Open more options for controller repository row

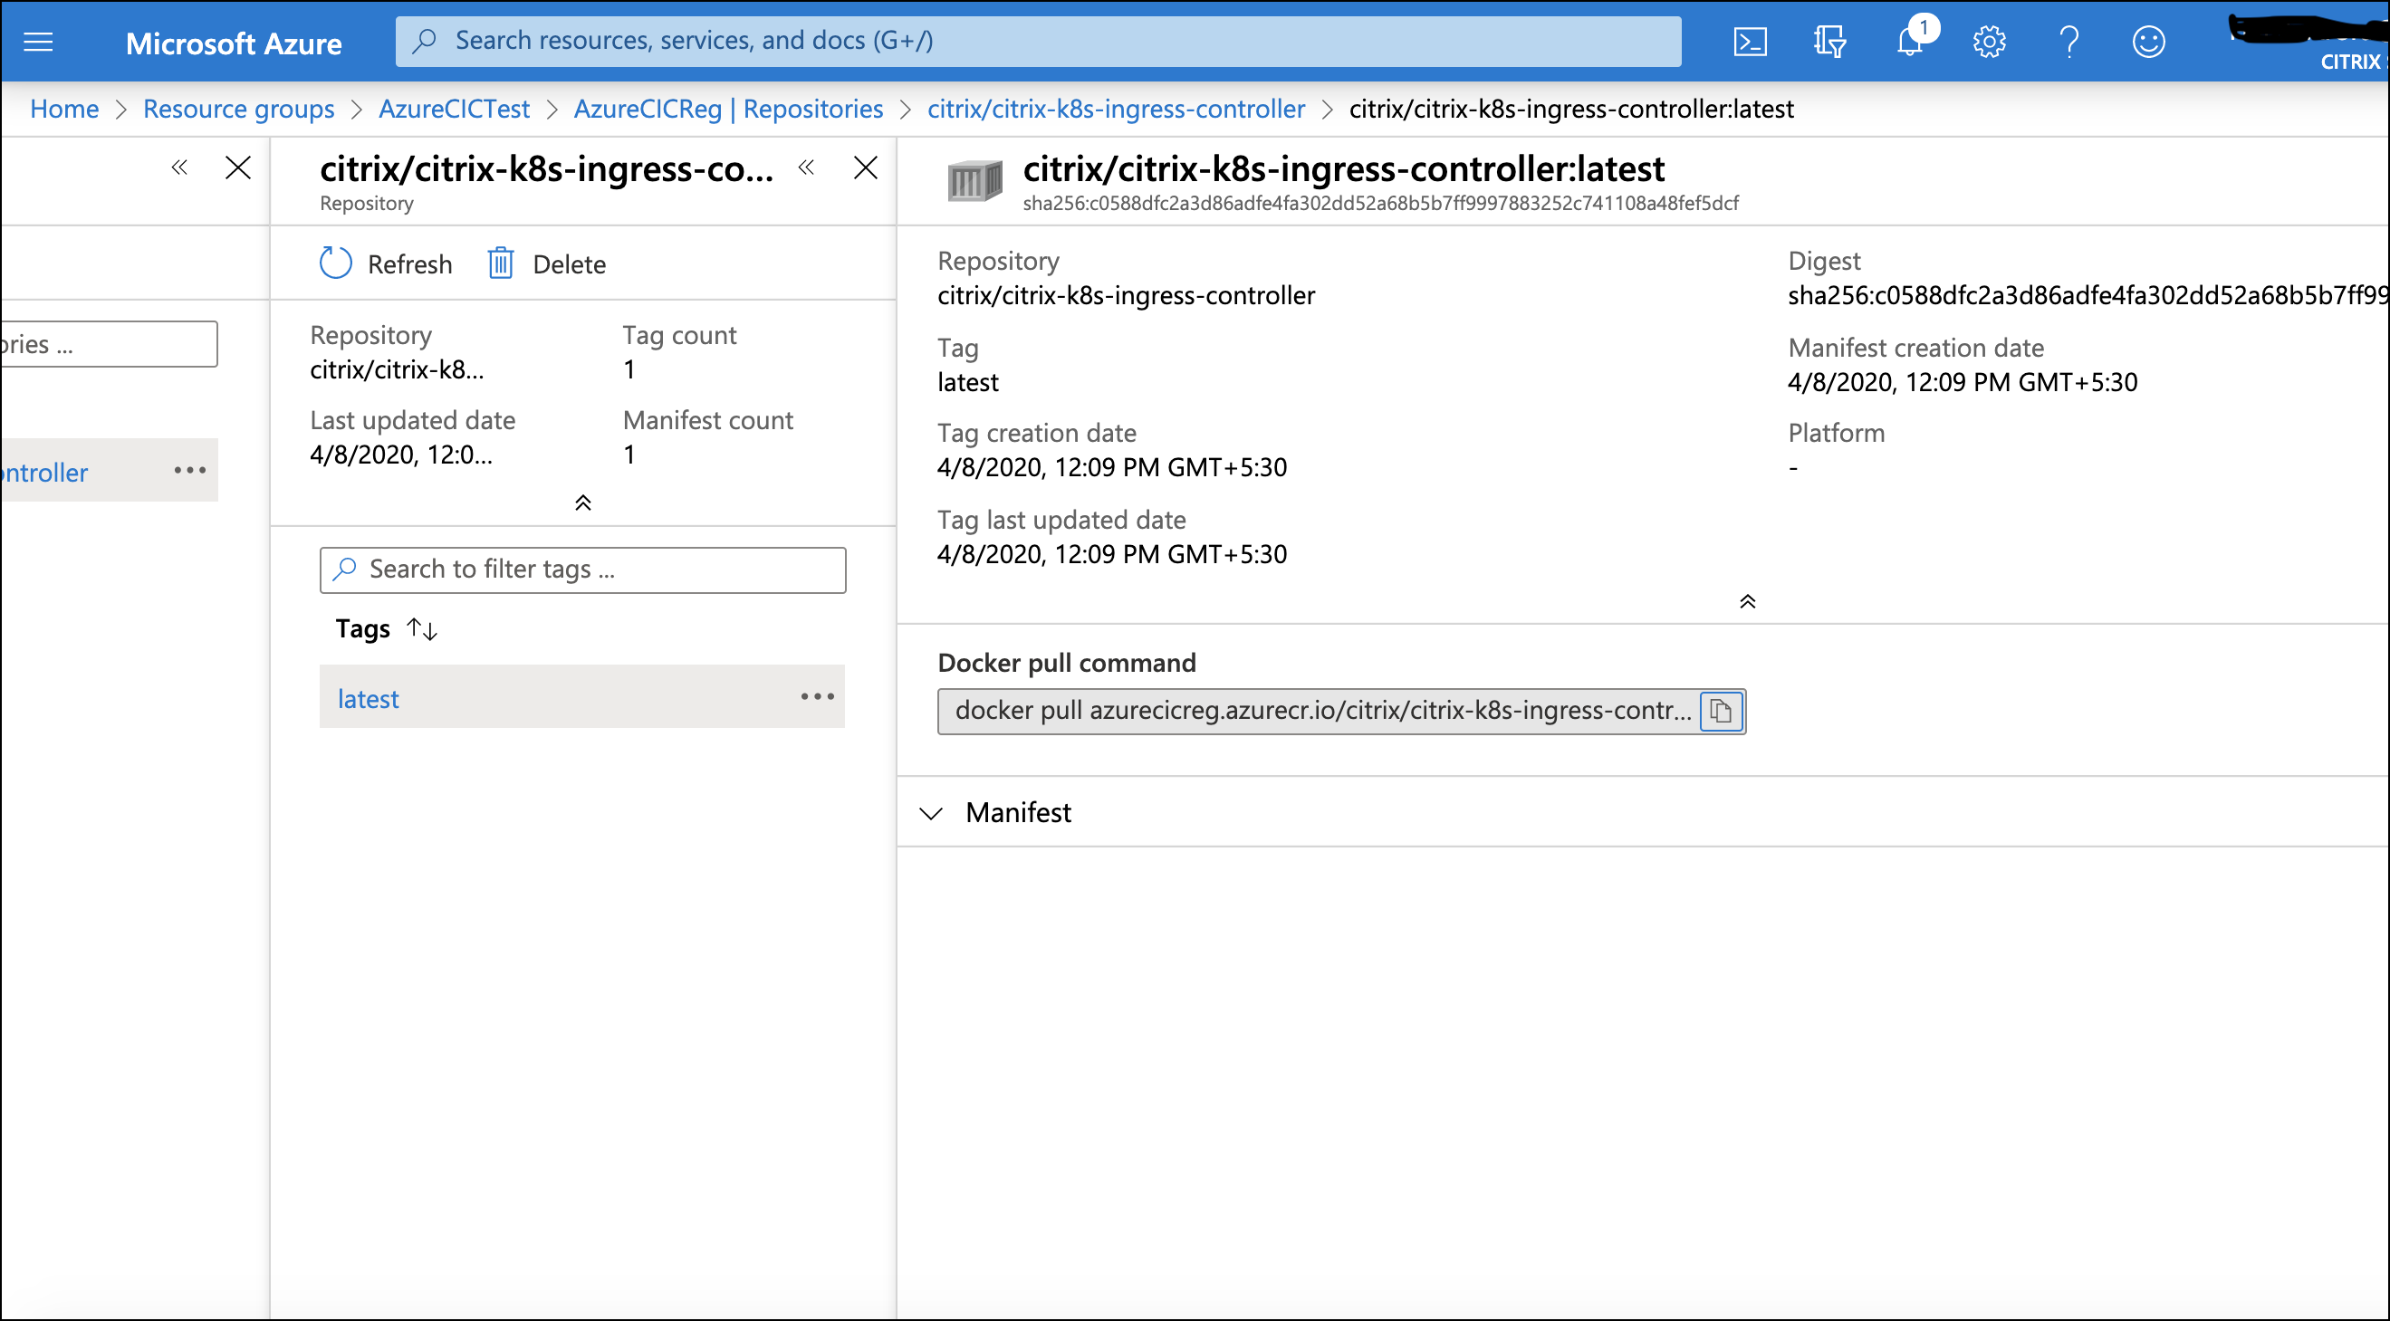190,470
